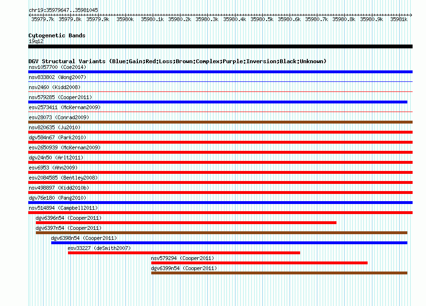Select the esv33227 red bar
The image size is (426, 306).
coord(184,253)
